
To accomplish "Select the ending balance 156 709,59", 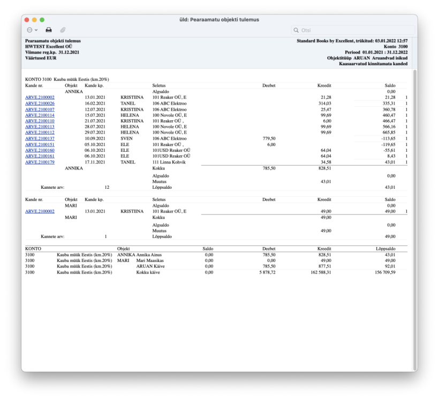I will [x=385, y=272].
